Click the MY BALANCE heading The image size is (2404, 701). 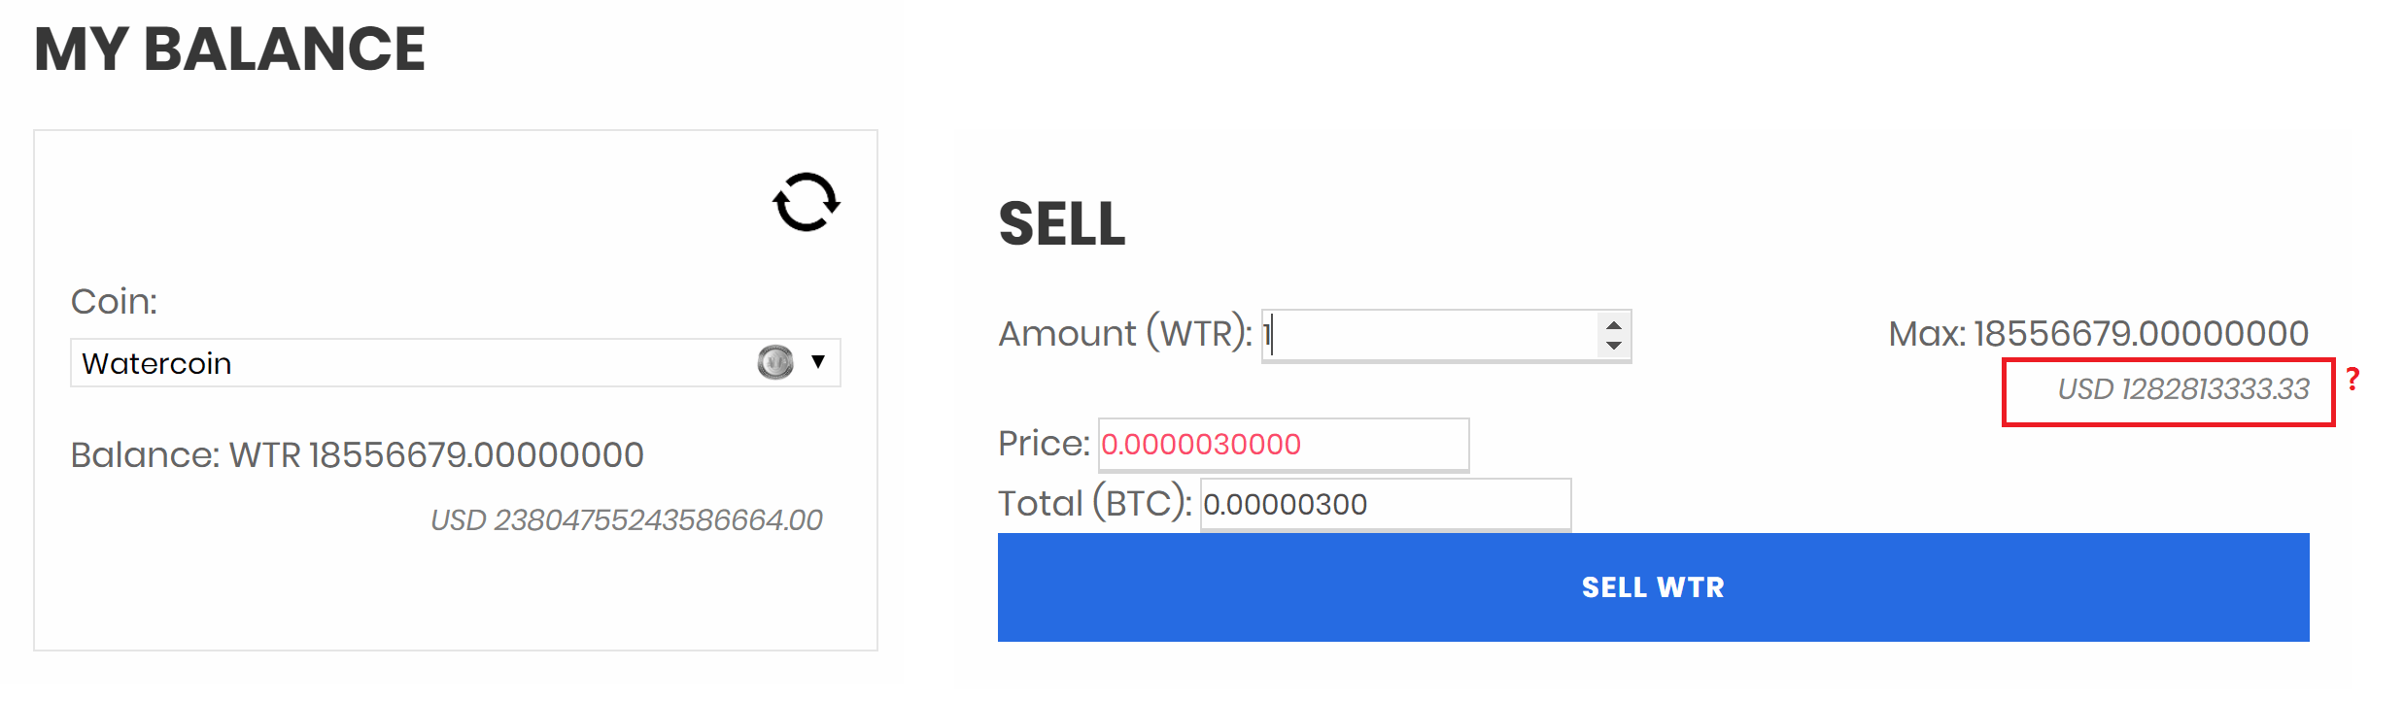230,49
